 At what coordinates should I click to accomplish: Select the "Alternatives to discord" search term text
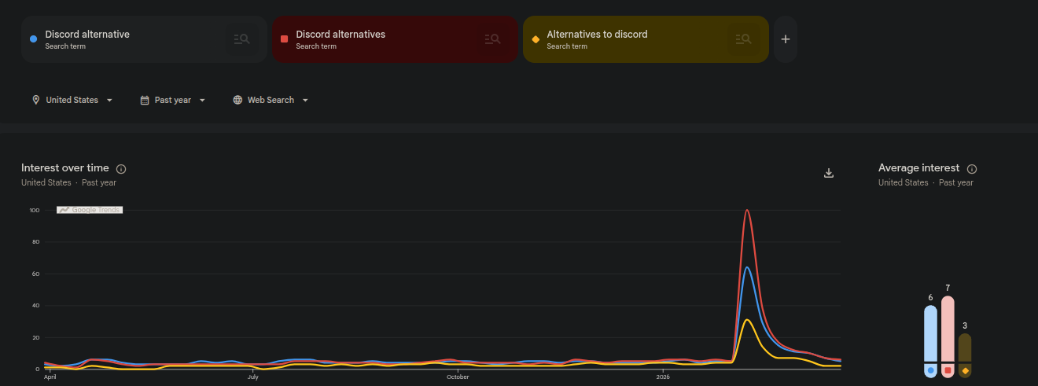[x=597, y=35]
